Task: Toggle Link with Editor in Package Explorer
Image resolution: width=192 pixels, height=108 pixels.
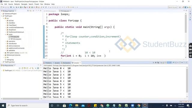Action: [30, 11]
